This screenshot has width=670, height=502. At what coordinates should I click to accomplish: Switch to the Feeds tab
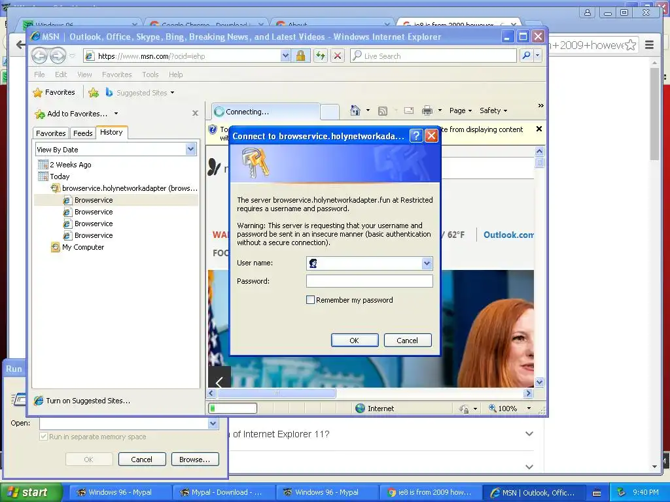click(x=83, y=133)
